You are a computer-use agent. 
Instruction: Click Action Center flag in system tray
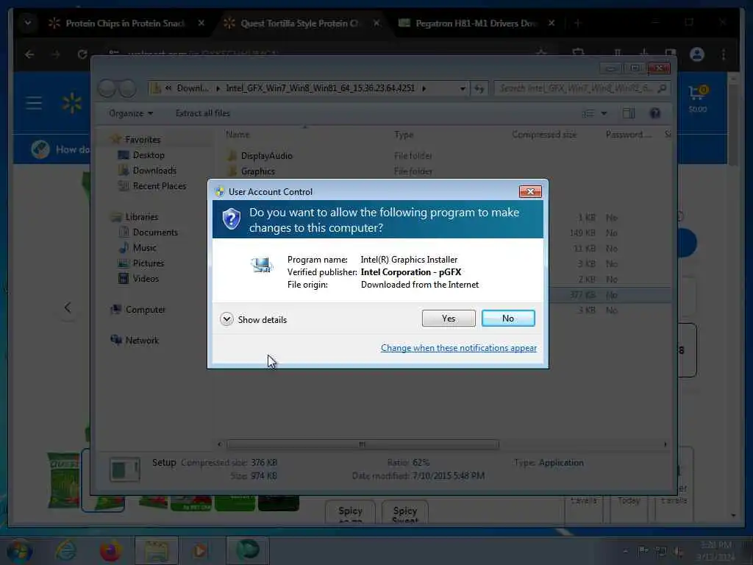click(x=642, y=551)
